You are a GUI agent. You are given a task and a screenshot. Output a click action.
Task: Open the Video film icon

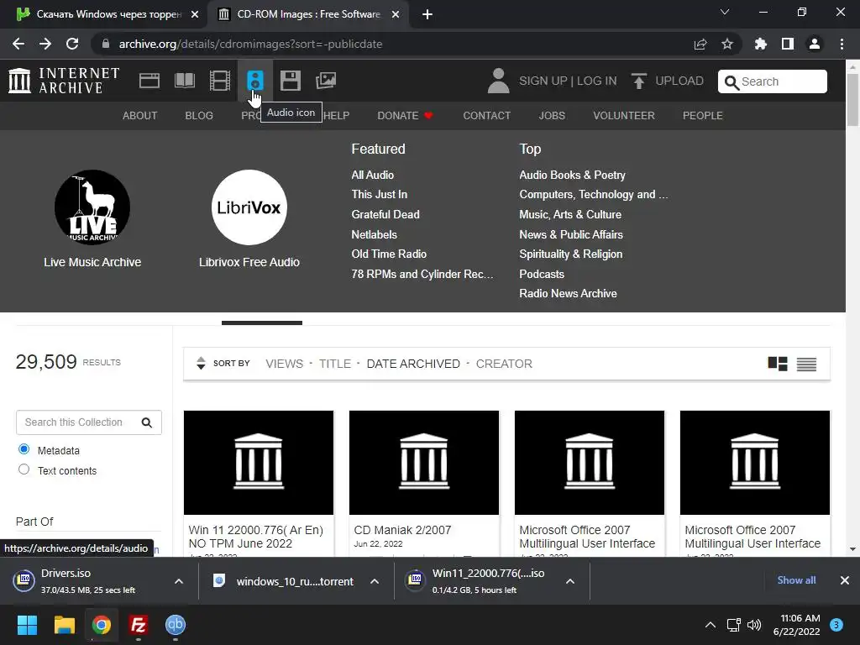pos(220,81)
